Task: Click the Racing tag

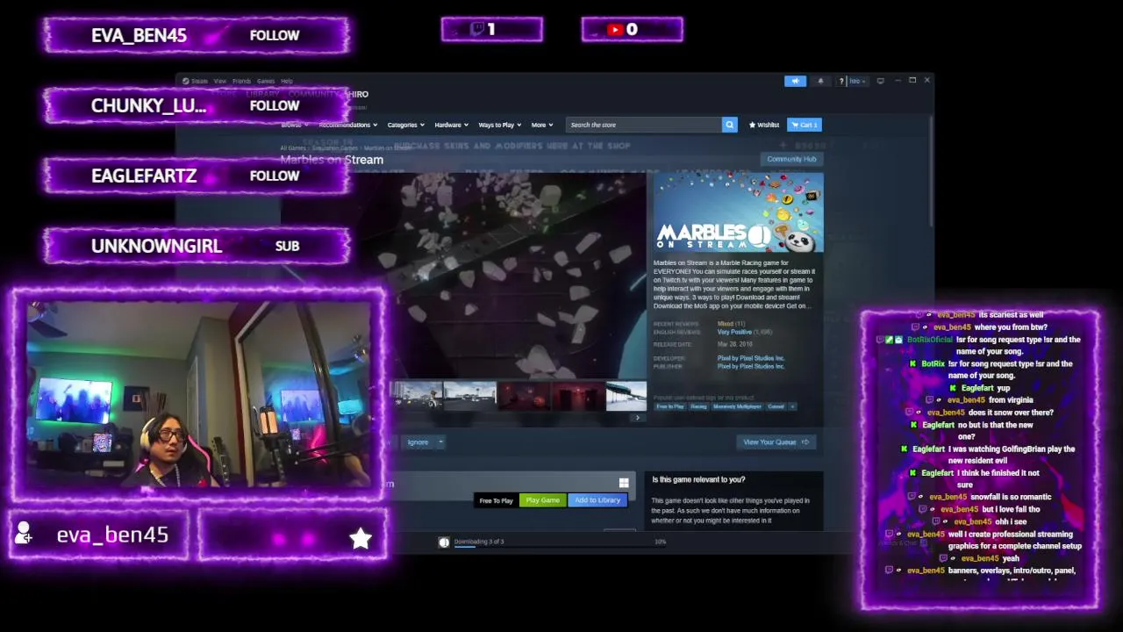Action: 698,406
